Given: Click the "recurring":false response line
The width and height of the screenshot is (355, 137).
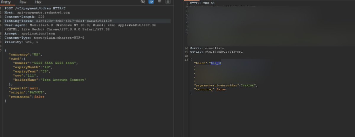Looking at the screenshot, I should coord(210,89).
